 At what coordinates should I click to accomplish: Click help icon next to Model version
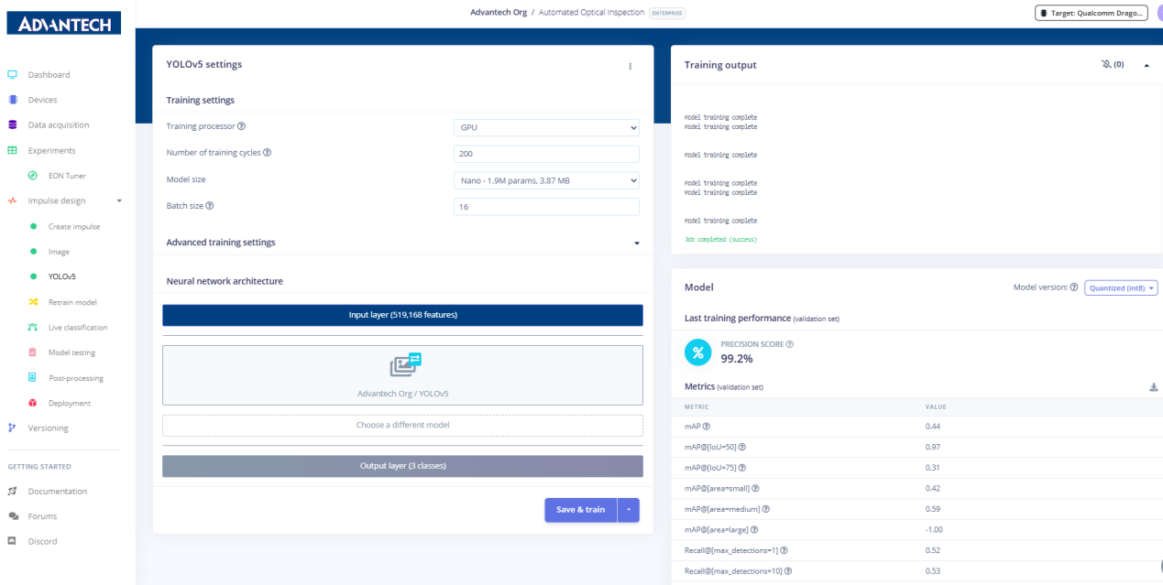coord(1074,287)
